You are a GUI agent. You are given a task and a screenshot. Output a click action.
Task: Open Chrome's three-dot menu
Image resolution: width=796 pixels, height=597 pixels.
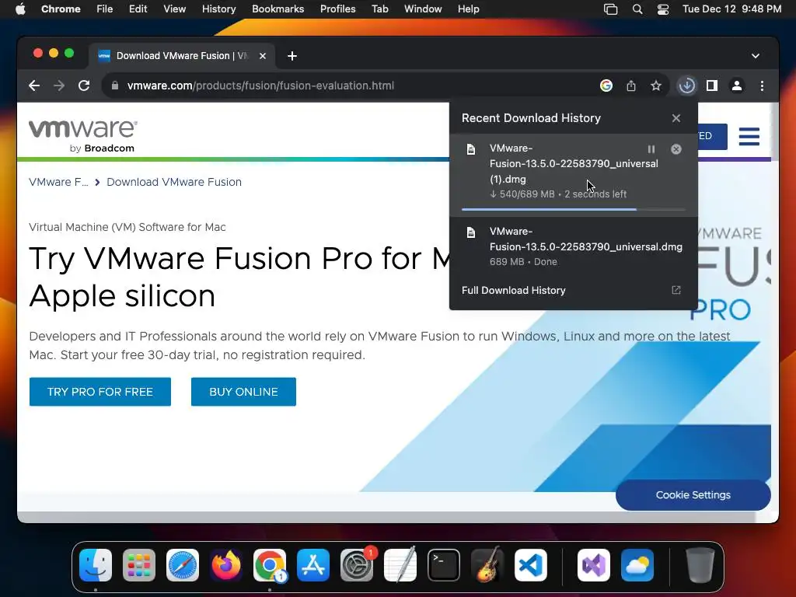762,86
